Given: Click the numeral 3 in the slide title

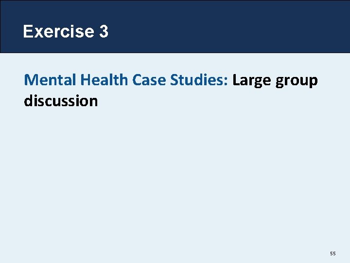Looking at the screenshot, I should 104,31.
